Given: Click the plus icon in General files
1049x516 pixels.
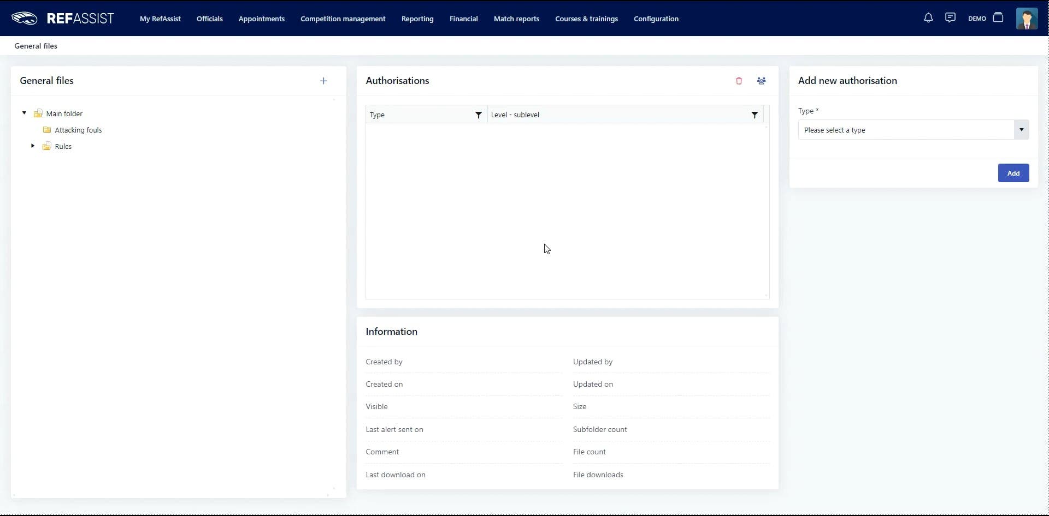Looking at the screenshot, I should point(323,81).
